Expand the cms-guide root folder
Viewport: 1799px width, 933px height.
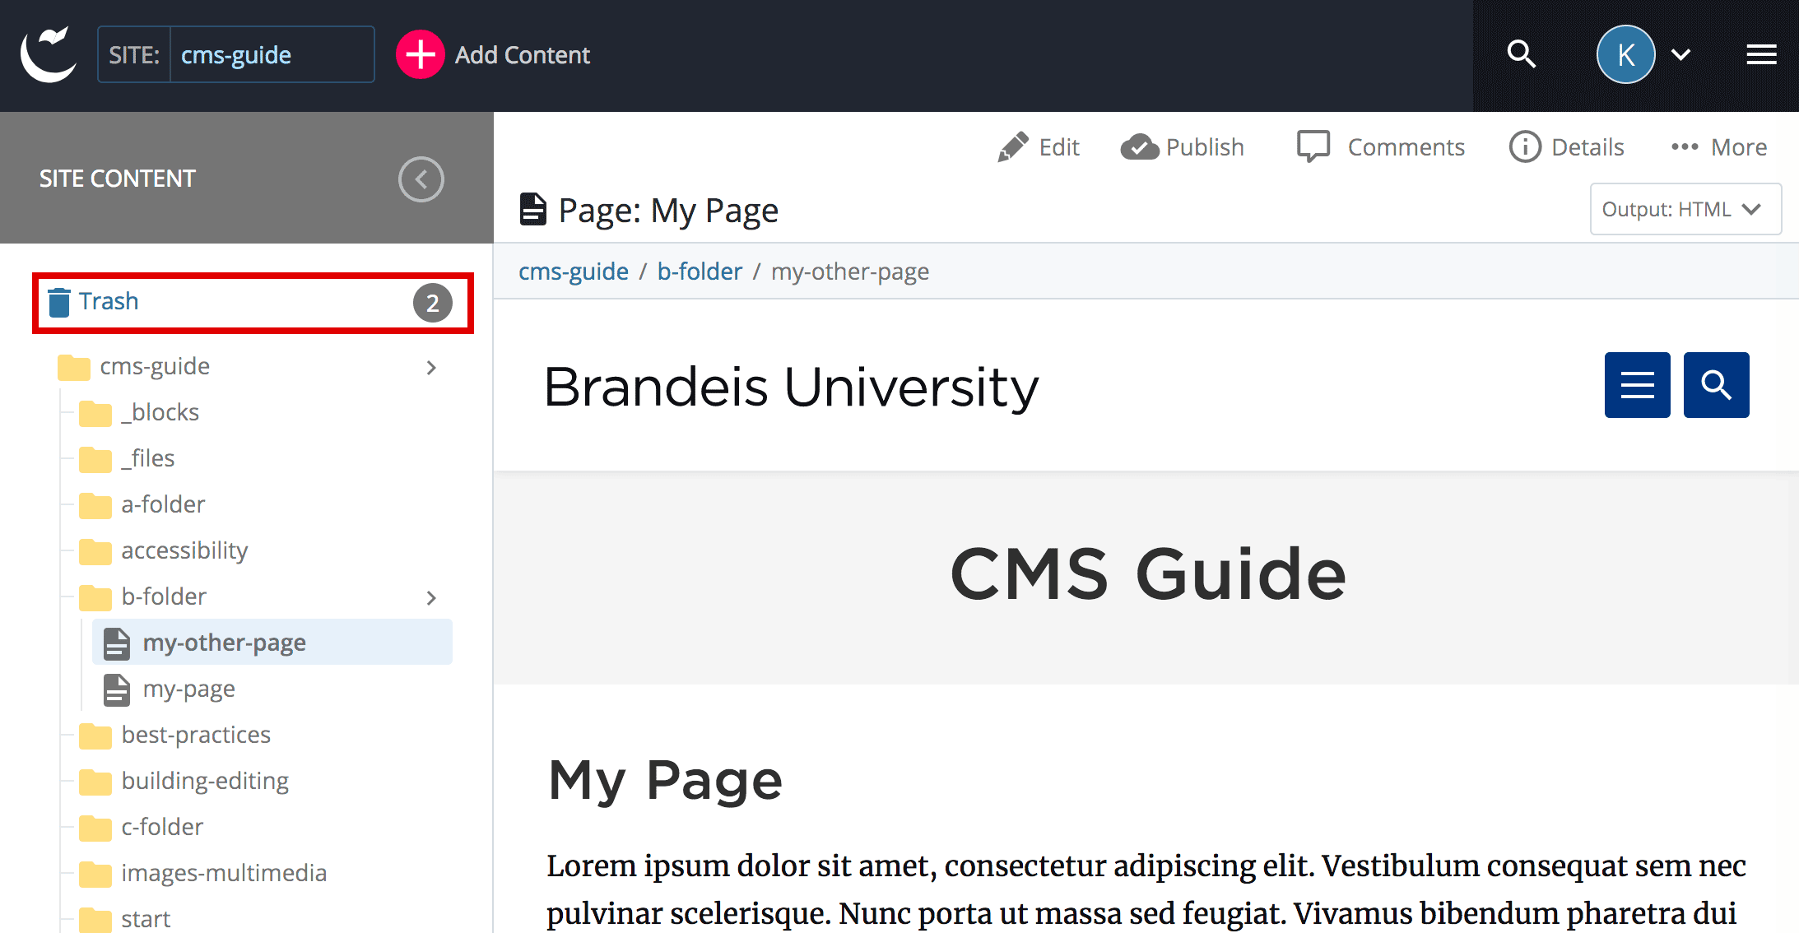coord(432,365)
